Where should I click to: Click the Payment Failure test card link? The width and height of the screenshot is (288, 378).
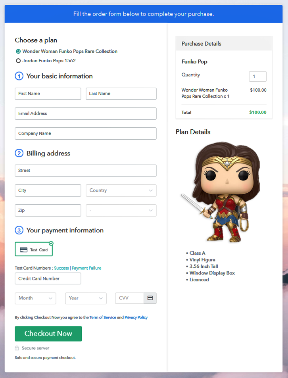(x=86, y=268)
